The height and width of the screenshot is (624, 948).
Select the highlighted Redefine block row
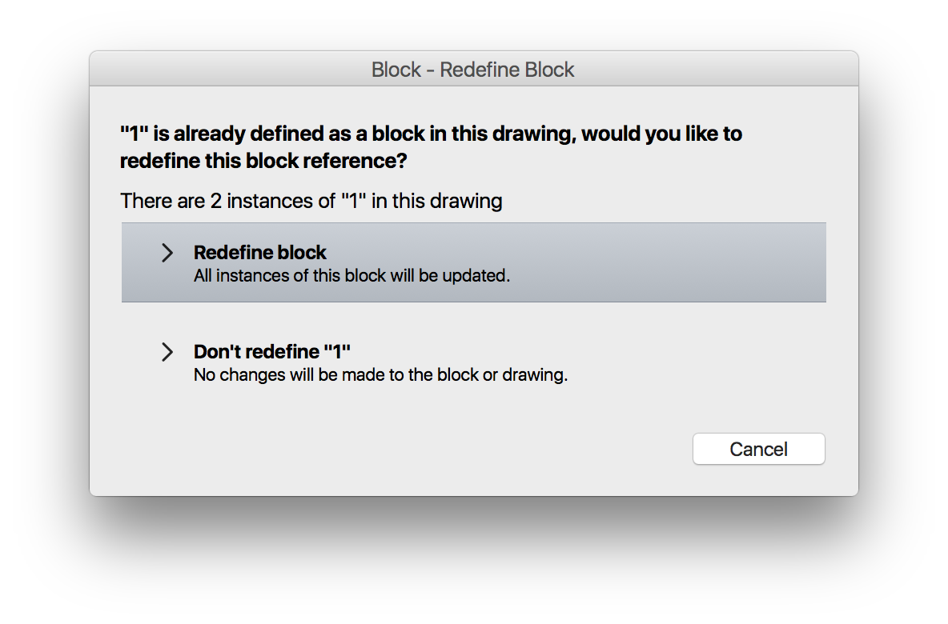pyautogui.click(x=641, y=262)
